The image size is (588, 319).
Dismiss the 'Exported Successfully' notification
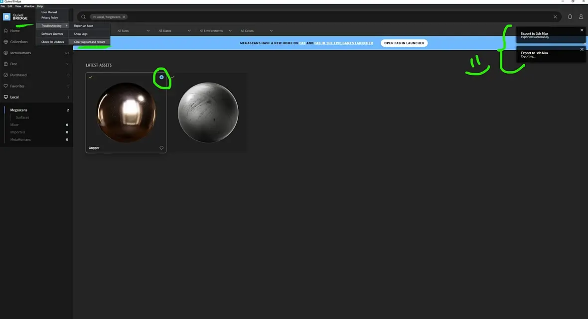click(x=582, y=30)
